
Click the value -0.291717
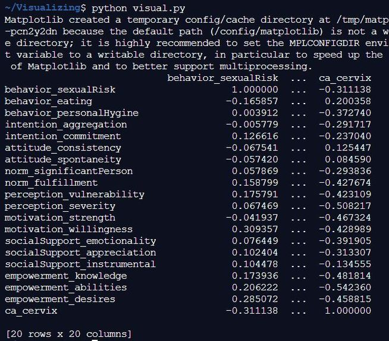[345, 124]
